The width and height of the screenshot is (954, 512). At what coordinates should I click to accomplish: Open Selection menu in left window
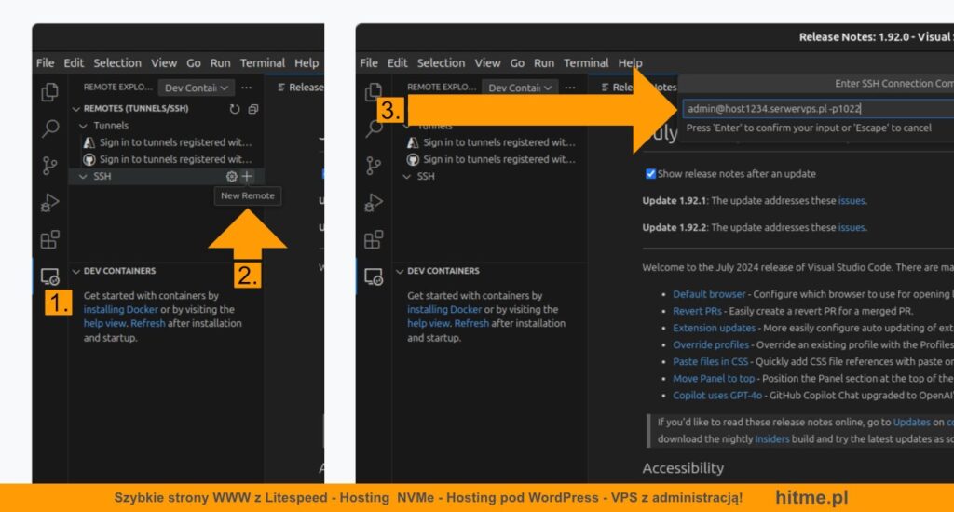pyautogui.click(x=117, y=62)
